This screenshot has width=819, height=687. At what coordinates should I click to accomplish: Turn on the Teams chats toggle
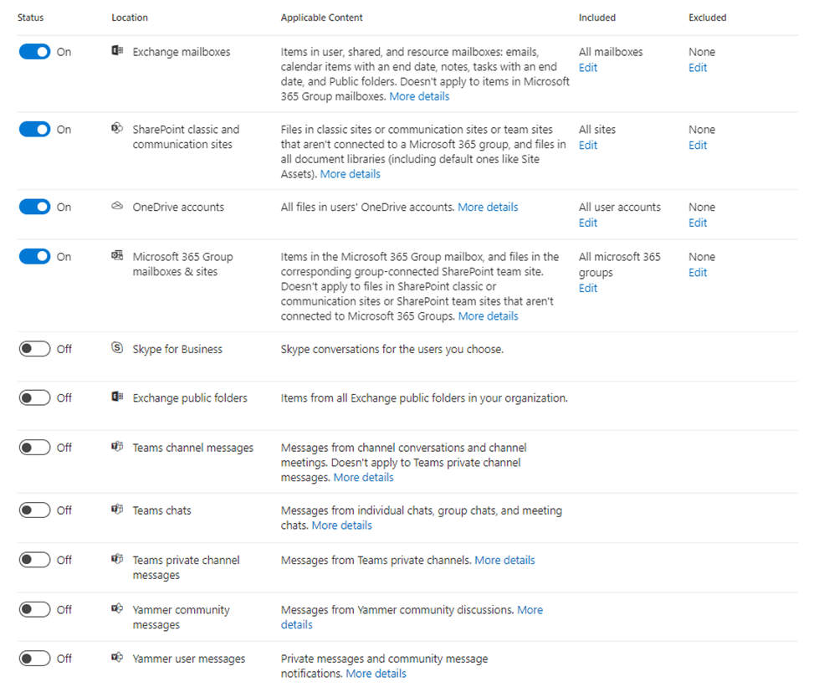click(x=35, y=510)
